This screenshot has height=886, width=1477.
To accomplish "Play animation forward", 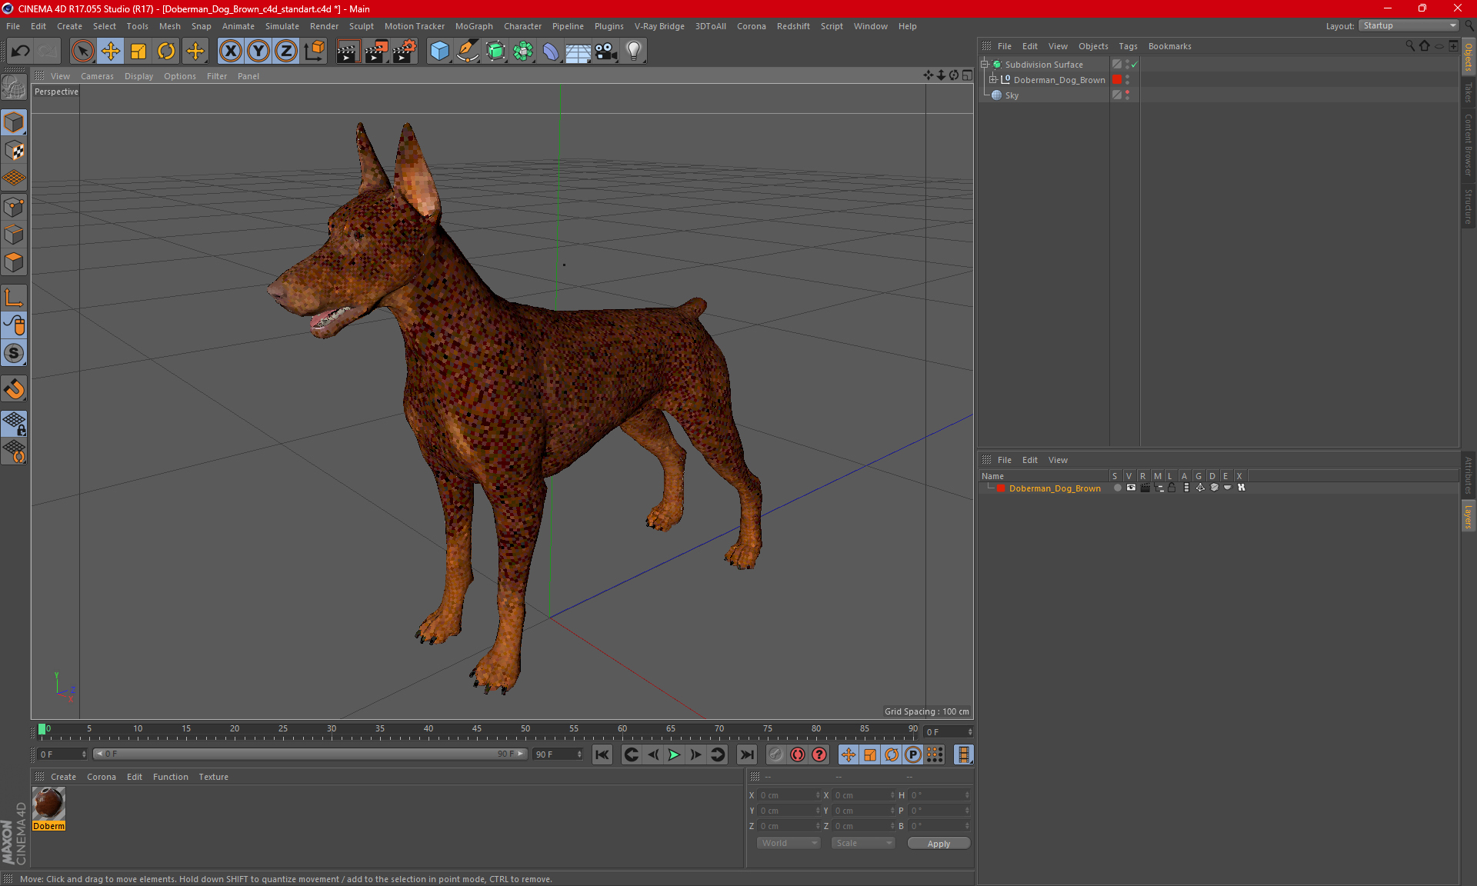I will [x=674, y=754].
